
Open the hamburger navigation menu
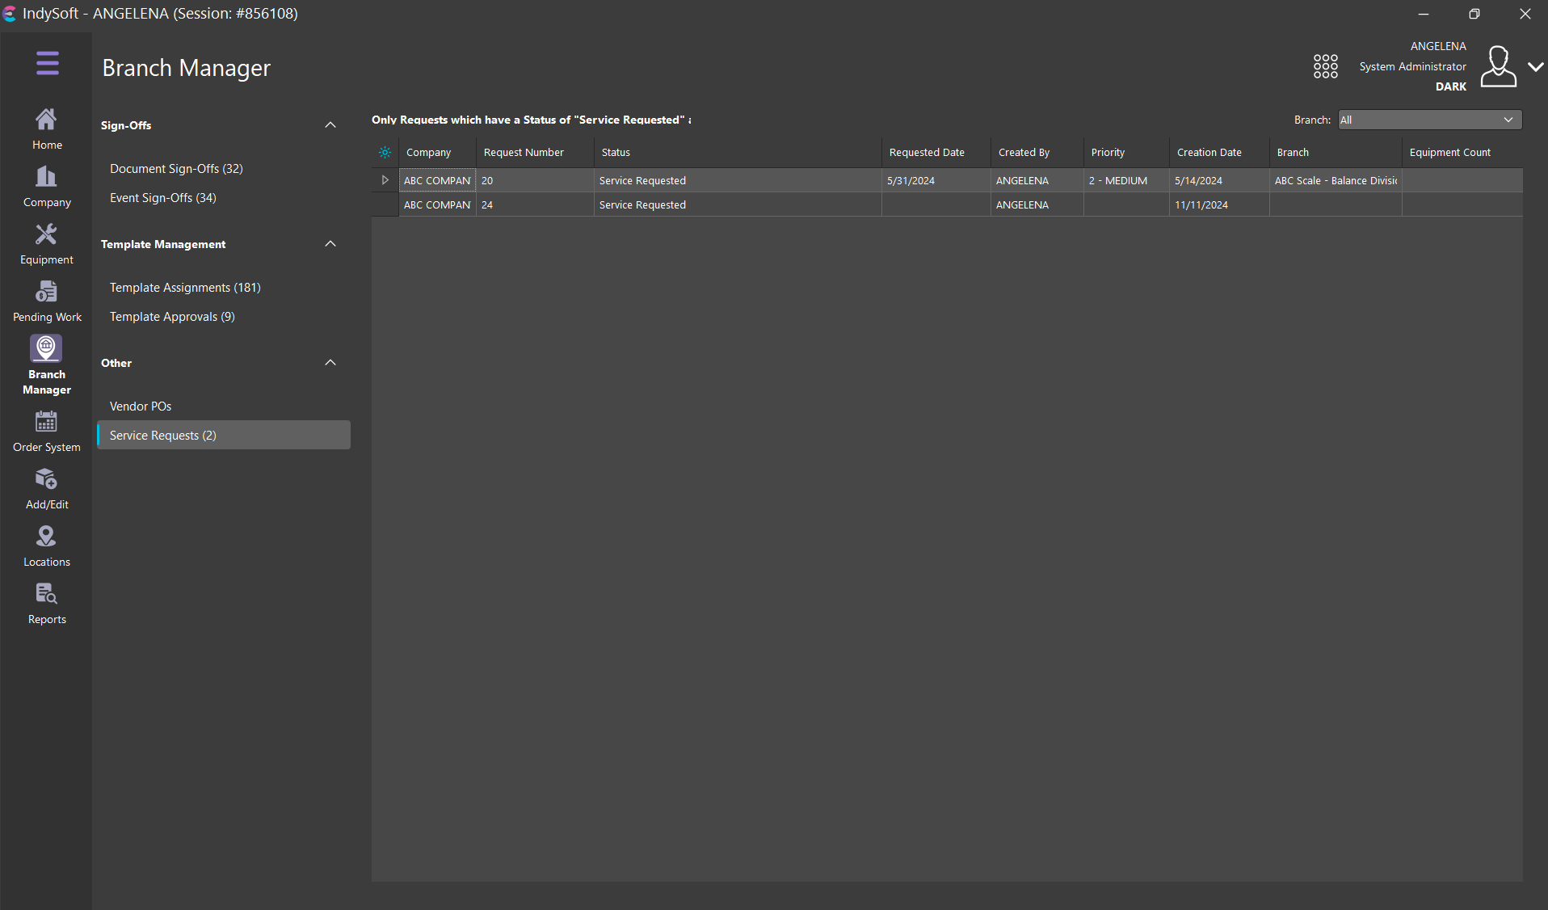pos(47,63)
